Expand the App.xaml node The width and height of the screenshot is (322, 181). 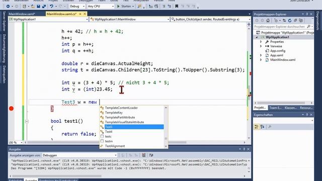coord(261,55)
